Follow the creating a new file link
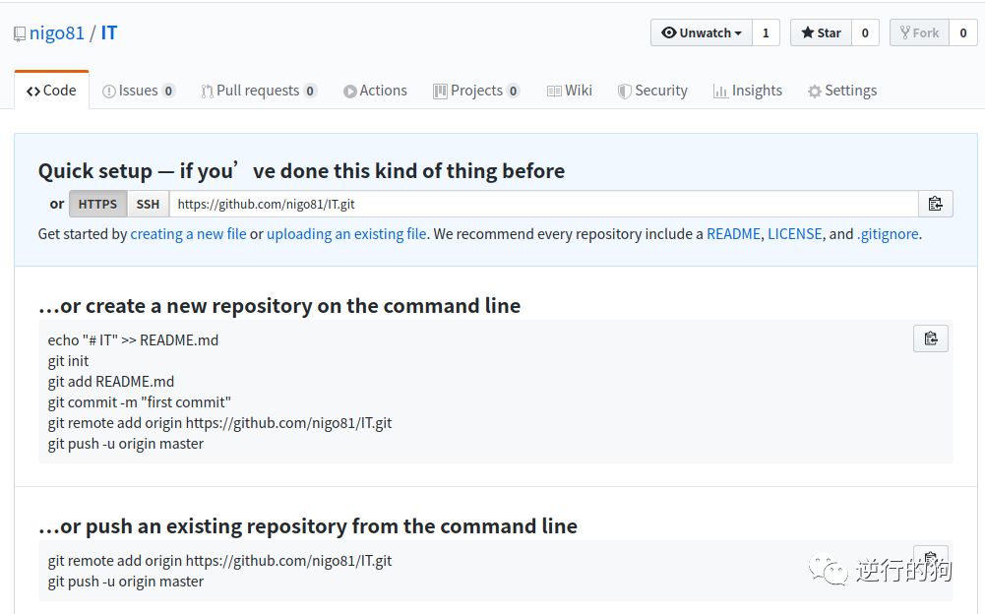The height and width of the screenshot is (614, 985). point(189,234)
